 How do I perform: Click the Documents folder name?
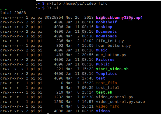(x=106, y=32)
